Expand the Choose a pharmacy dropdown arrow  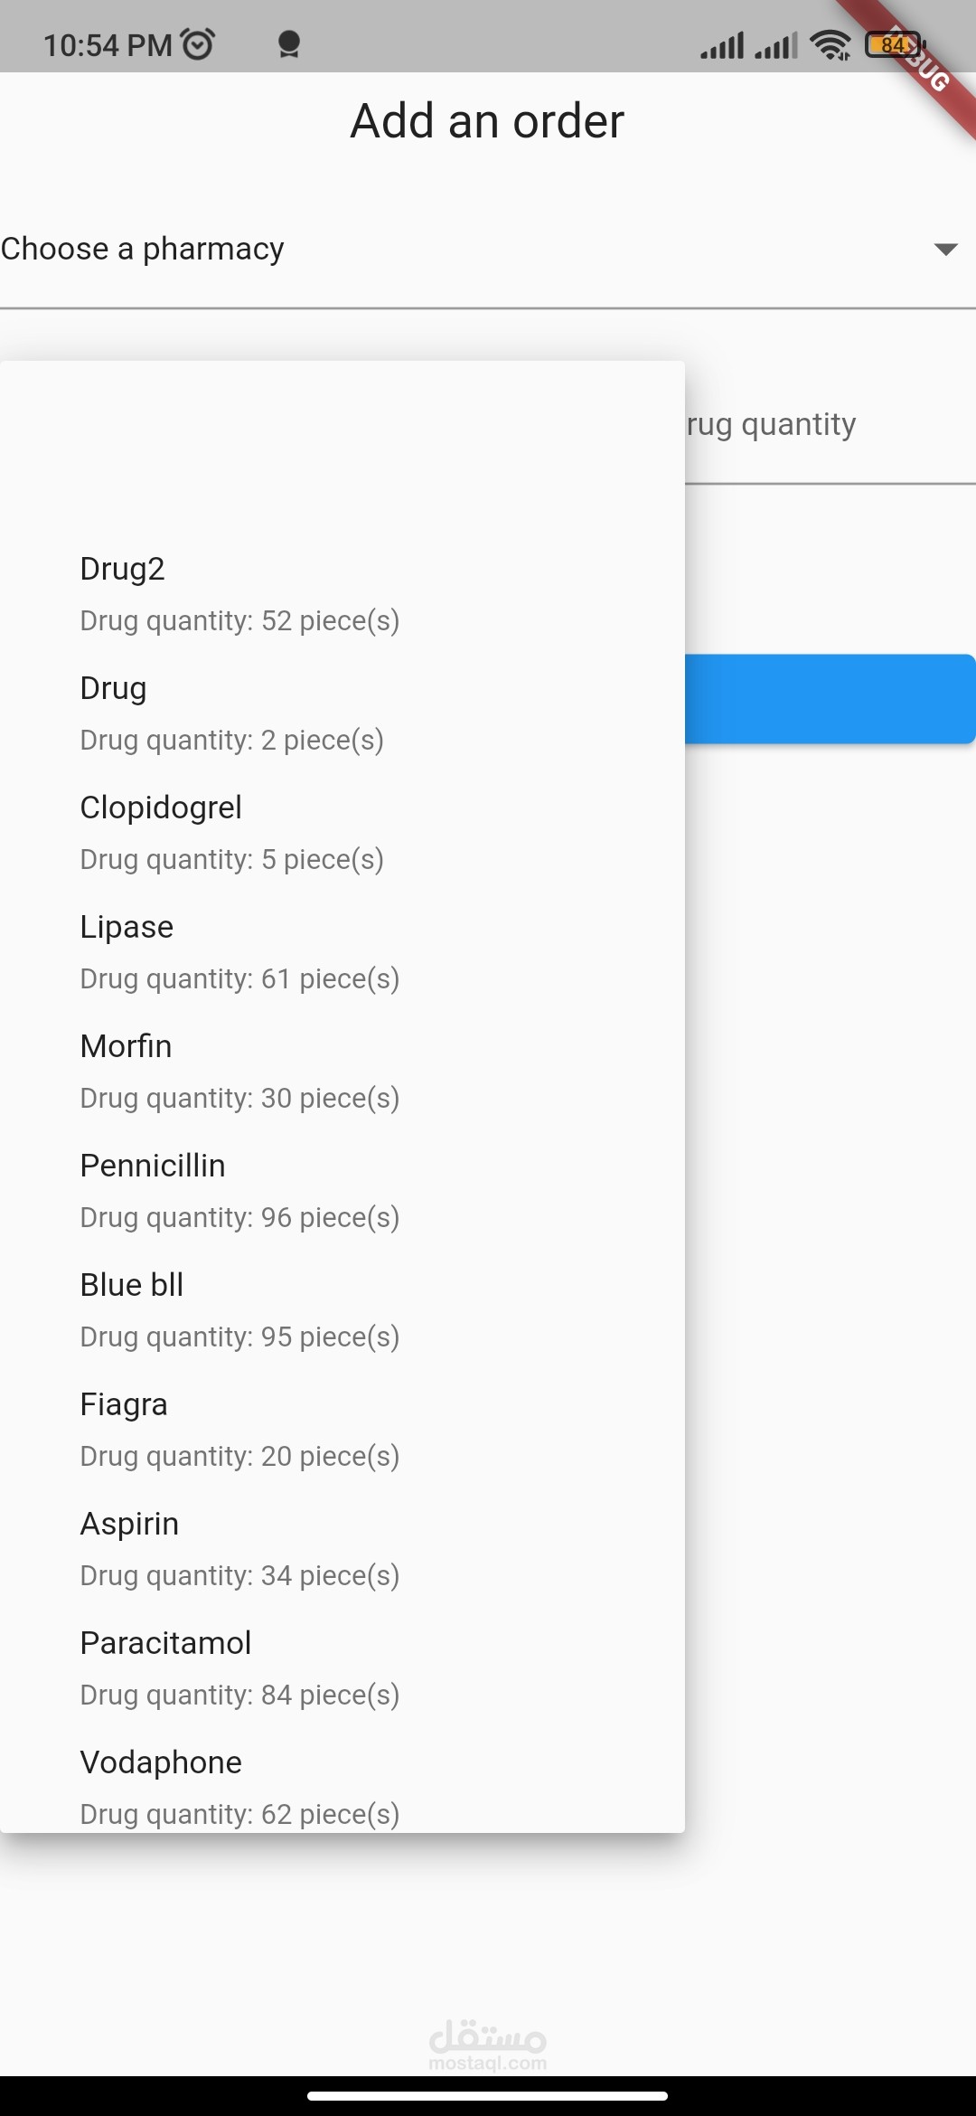pyautogui.click(x=945, y=250)
